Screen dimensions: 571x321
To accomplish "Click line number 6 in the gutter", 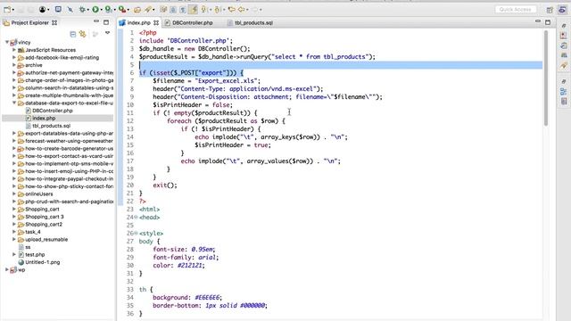I will (x=132, y=73).
